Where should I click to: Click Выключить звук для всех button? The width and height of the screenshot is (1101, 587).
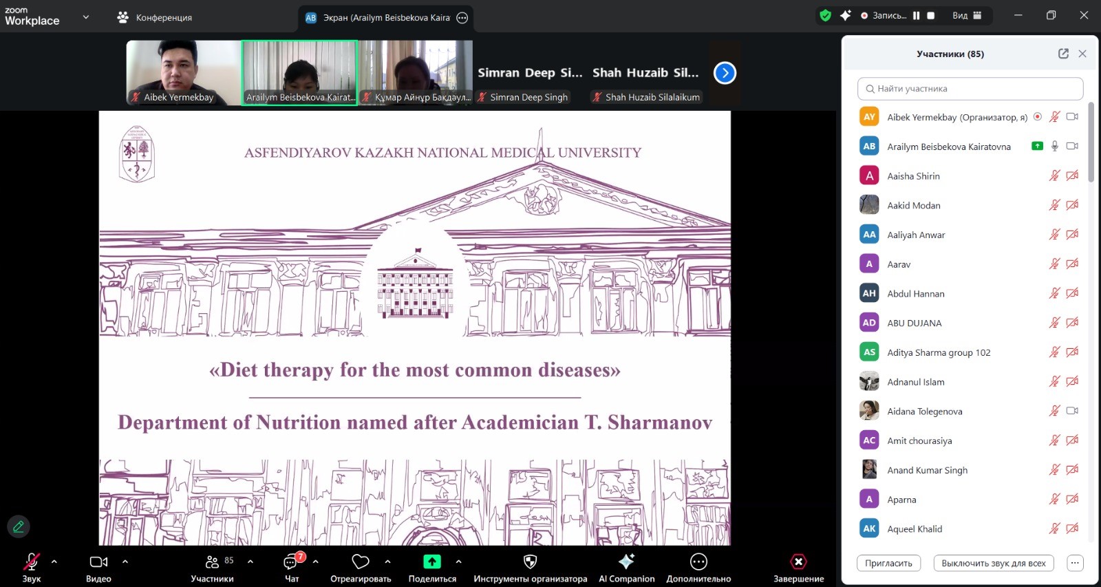pyautogui.click(x=993, y=563)
